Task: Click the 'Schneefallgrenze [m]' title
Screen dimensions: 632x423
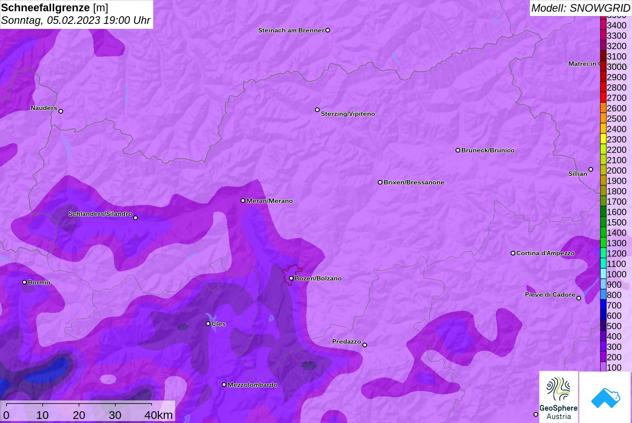Action: tap(55, 8)
